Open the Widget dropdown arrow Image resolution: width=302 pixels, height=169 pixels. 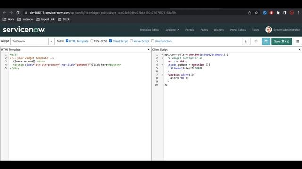pos(51,41)
